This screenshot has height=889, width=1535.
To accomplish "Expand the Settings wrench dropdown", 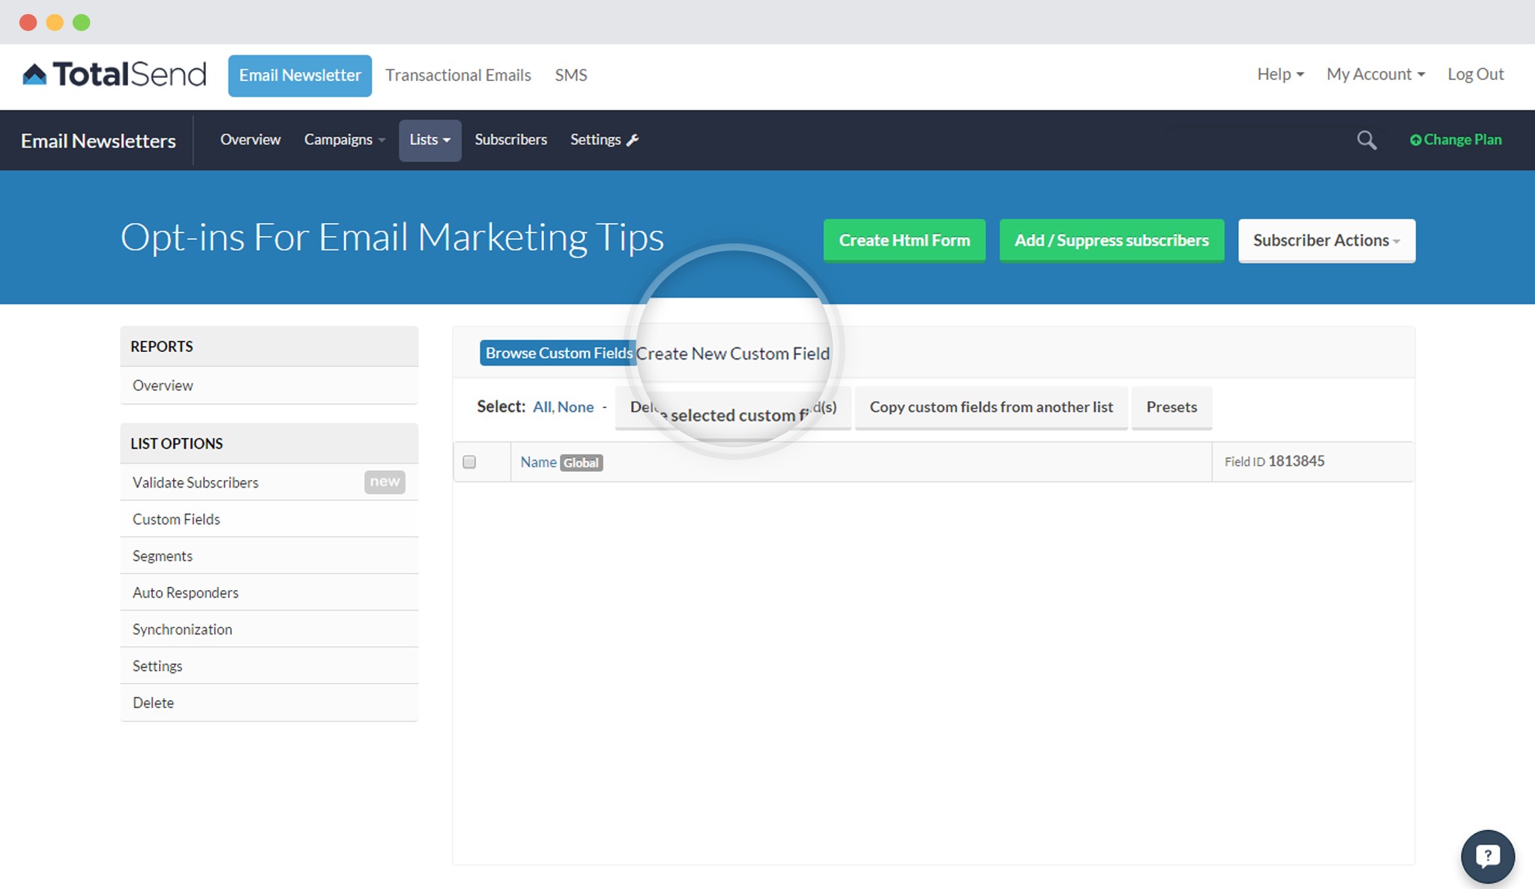I will pos(604,140).
